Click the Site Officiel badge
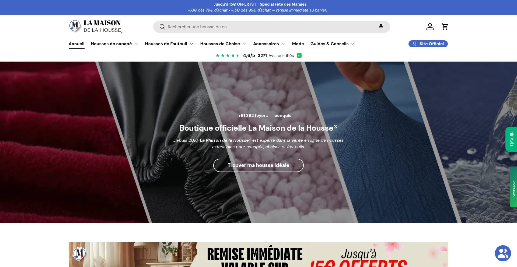The width and height of the screenshot is (517, 267). point(428,44)
